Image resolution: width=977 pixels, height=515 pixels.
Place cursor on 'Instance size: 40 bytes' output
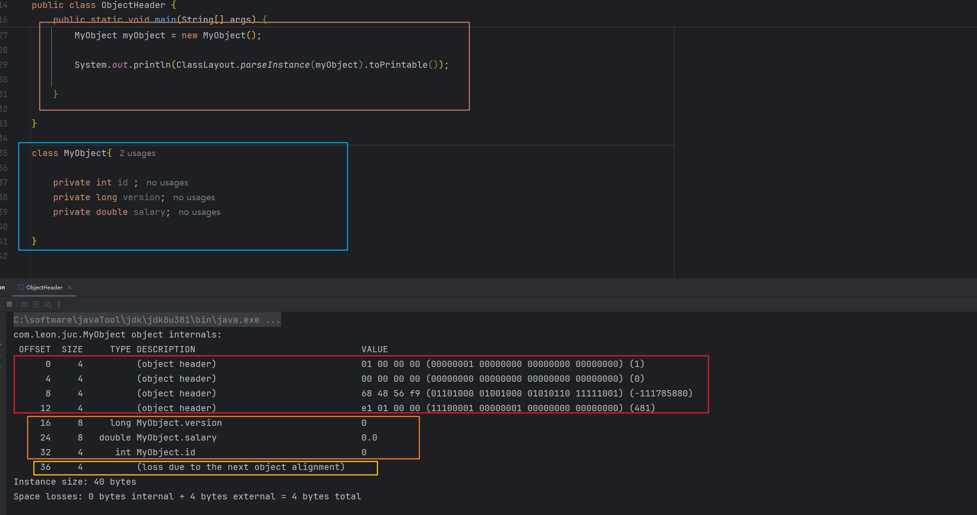75,482
